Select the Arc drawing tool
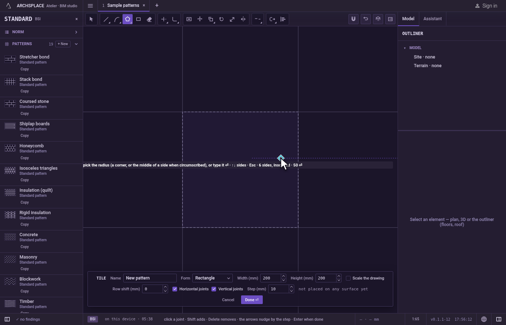 [x=117, y=19]
